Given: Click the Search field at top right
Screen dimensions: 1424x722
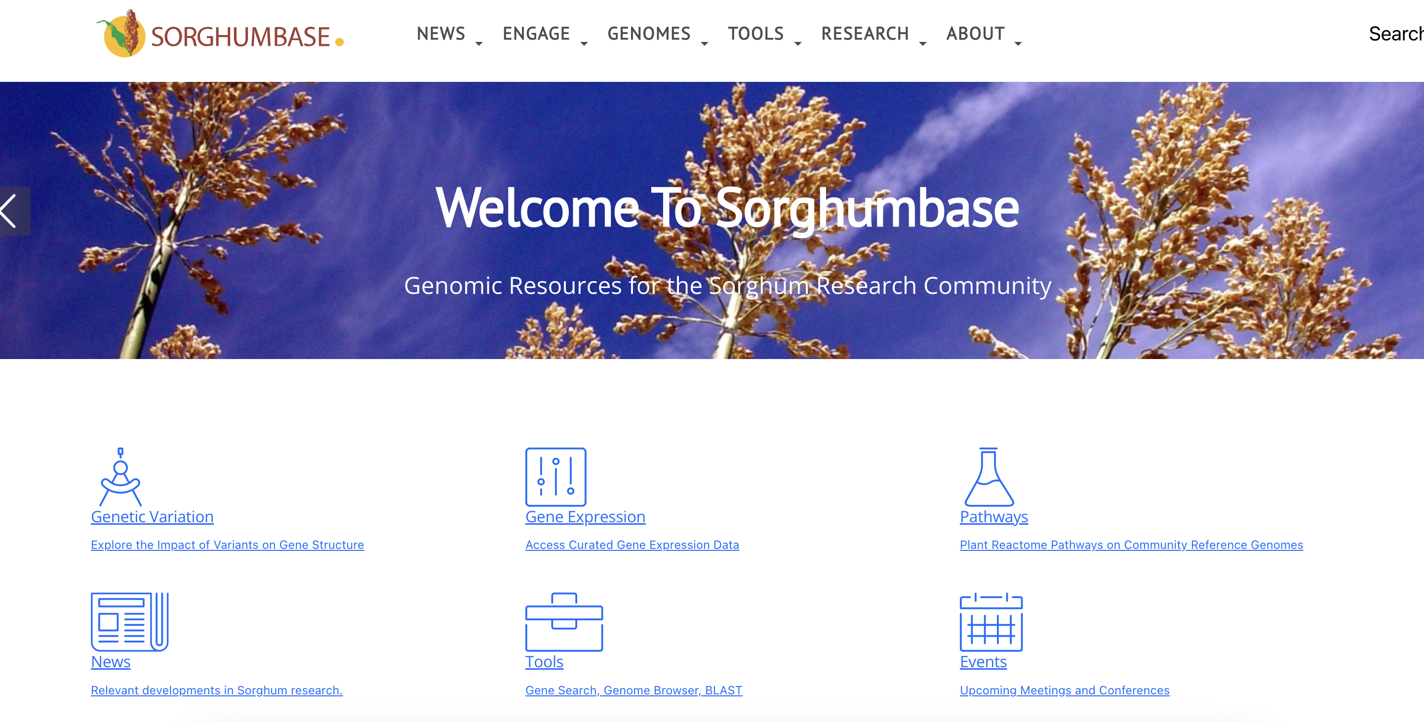Looking at the screenshot, I should tap(1395, 34).
